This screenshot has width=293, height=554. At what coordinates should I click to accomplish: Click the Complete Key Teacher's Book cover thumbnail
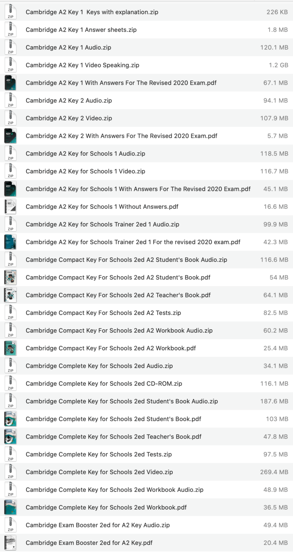(11, 436)
